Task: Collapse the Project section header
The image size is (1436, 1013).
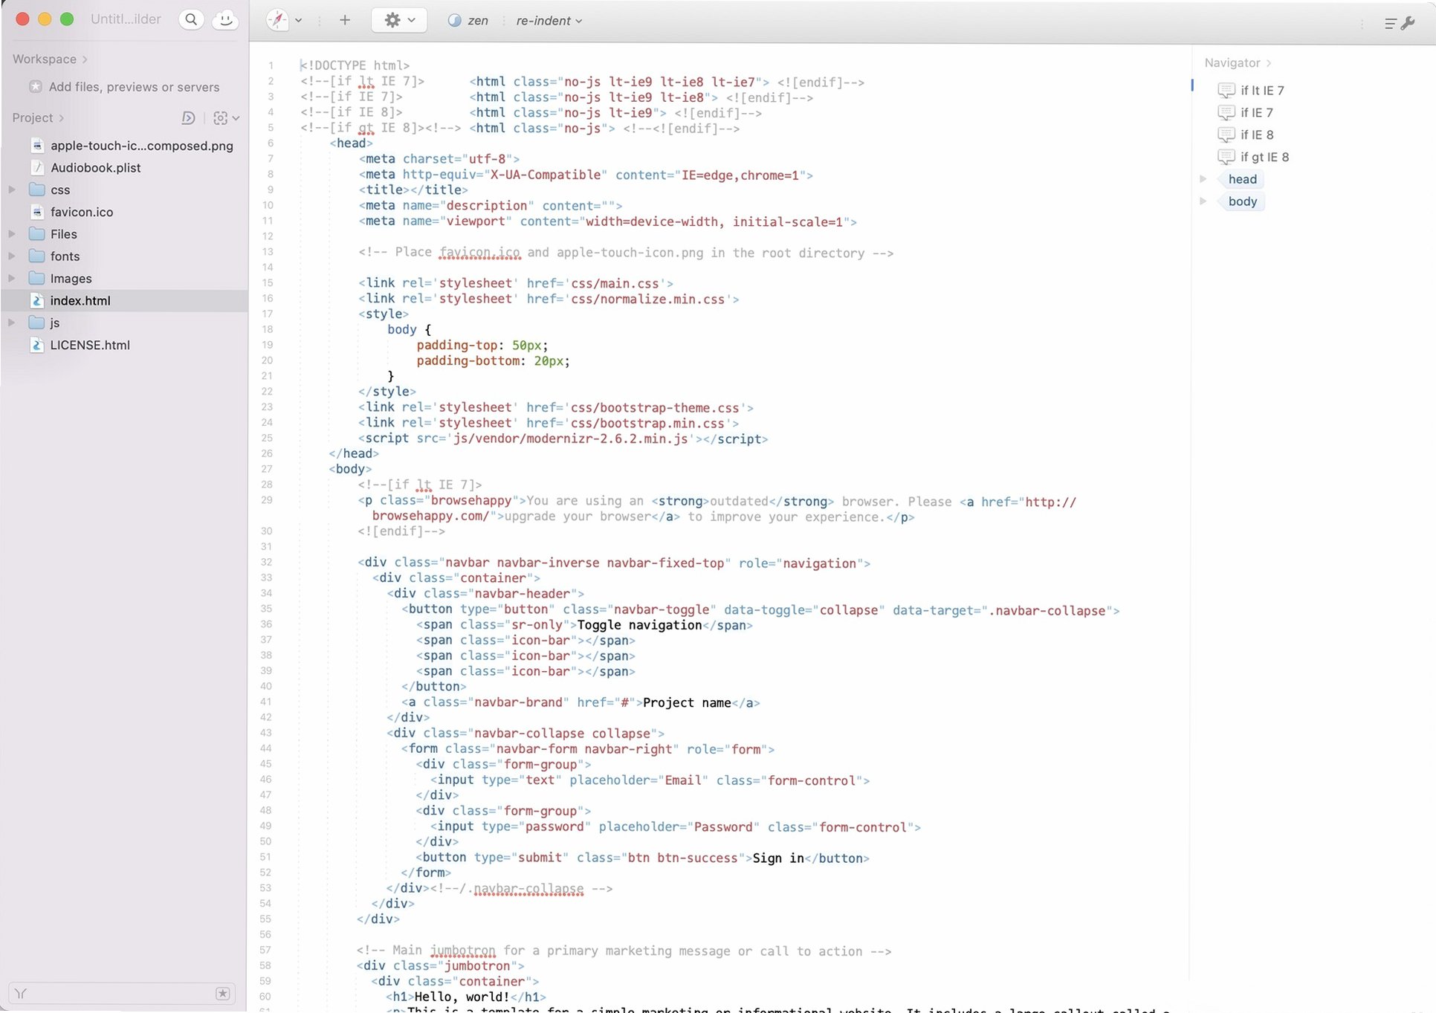Action: [38, 117]
